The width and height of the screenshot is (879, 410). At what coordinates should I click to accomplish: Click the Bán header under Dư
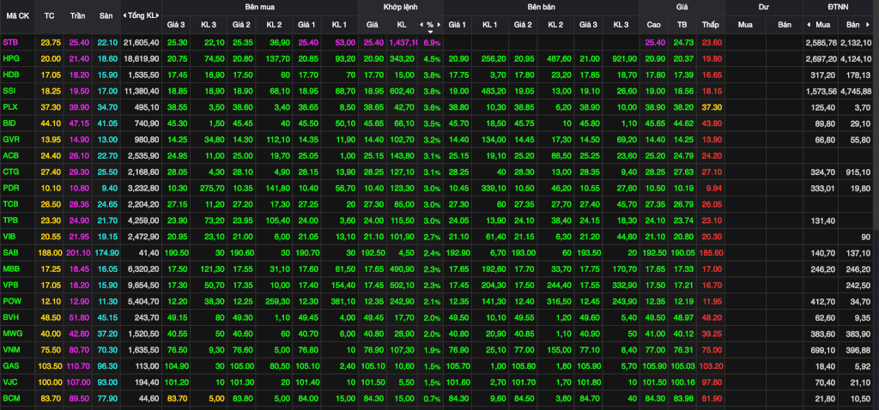(785, 25)
